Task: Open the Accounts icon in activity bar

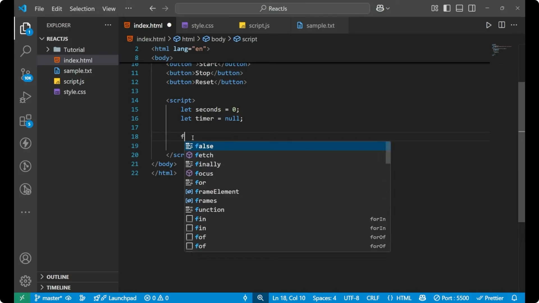Action: point(26,258)
